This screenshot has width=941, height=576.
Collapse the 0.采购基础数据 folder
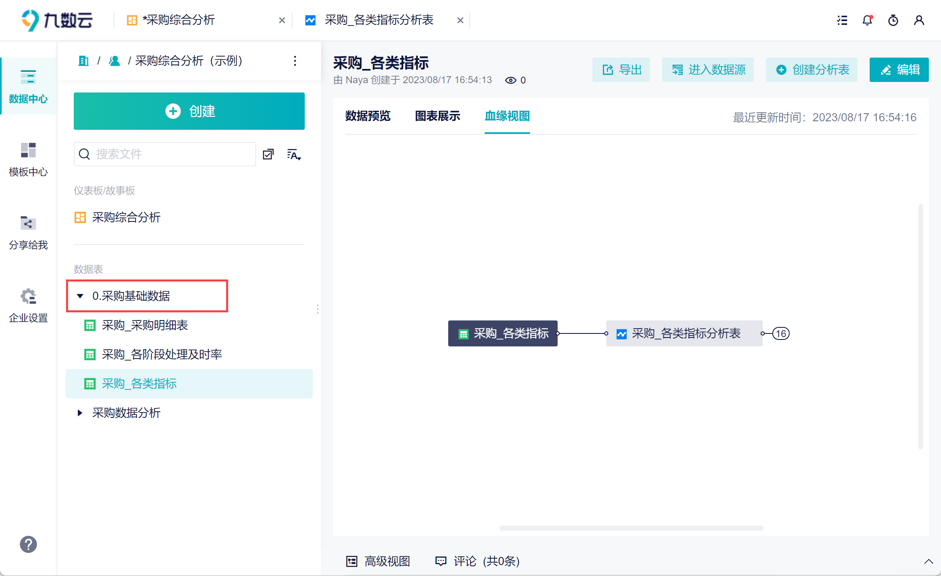(80, 296)
